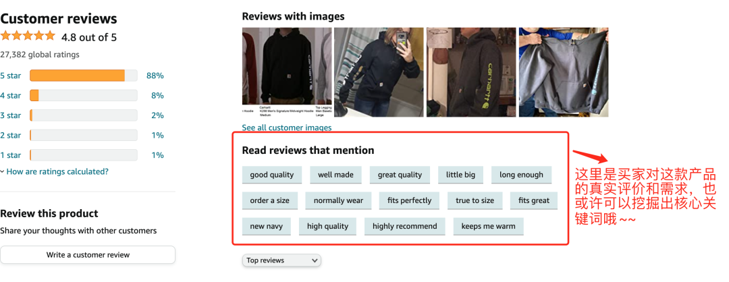Click 'Write a customer review' button
This screenshot has width=729, height=282.
88,255
